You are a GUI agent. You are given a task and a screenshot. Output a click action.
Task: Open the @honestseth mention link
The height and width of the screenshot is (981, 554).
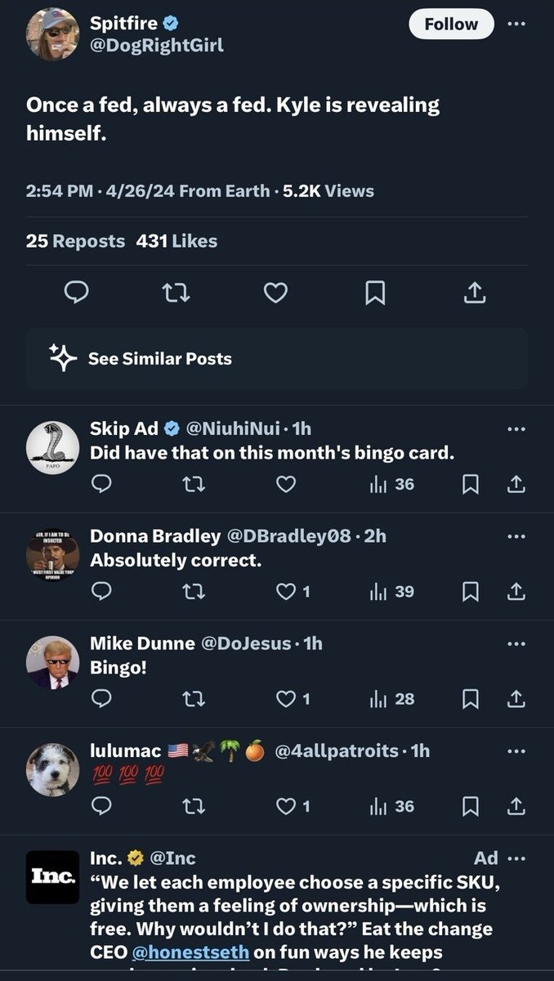pyautogui.click(x=186, y=952)
